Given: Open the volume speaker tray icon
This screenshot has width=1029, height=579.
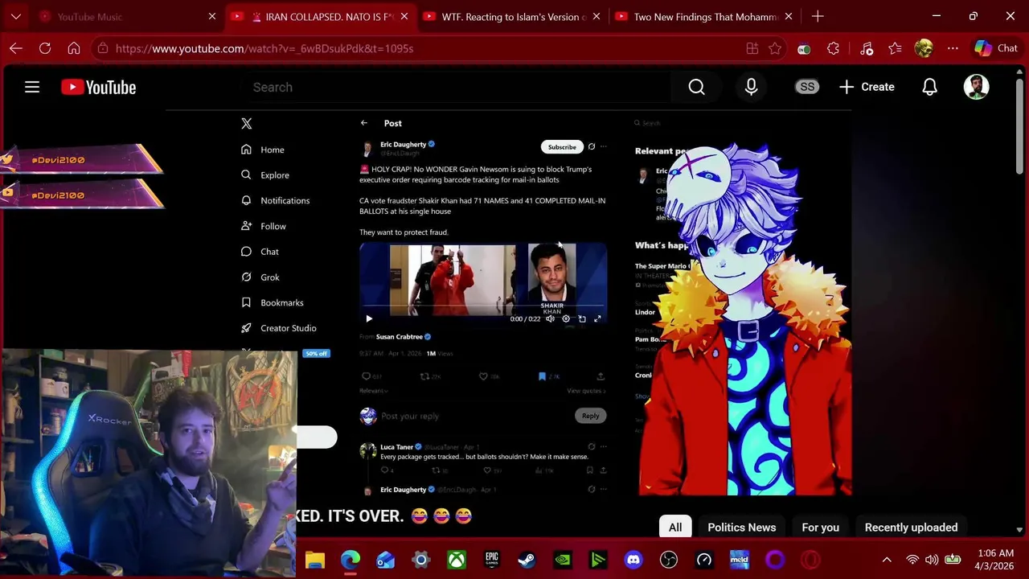Looking at the screenshot, I should [x=932, y=560].
